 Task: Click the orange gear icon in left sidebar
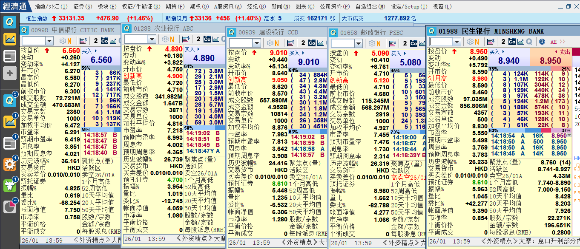point(9,164)
